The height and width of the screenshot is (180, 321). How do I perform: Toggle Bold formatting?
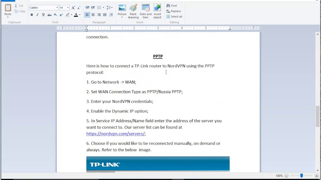[32, 15]
